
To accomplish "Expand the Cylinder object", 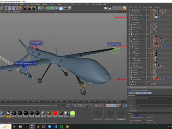I will pyautogui.click(x=132, y=63).
